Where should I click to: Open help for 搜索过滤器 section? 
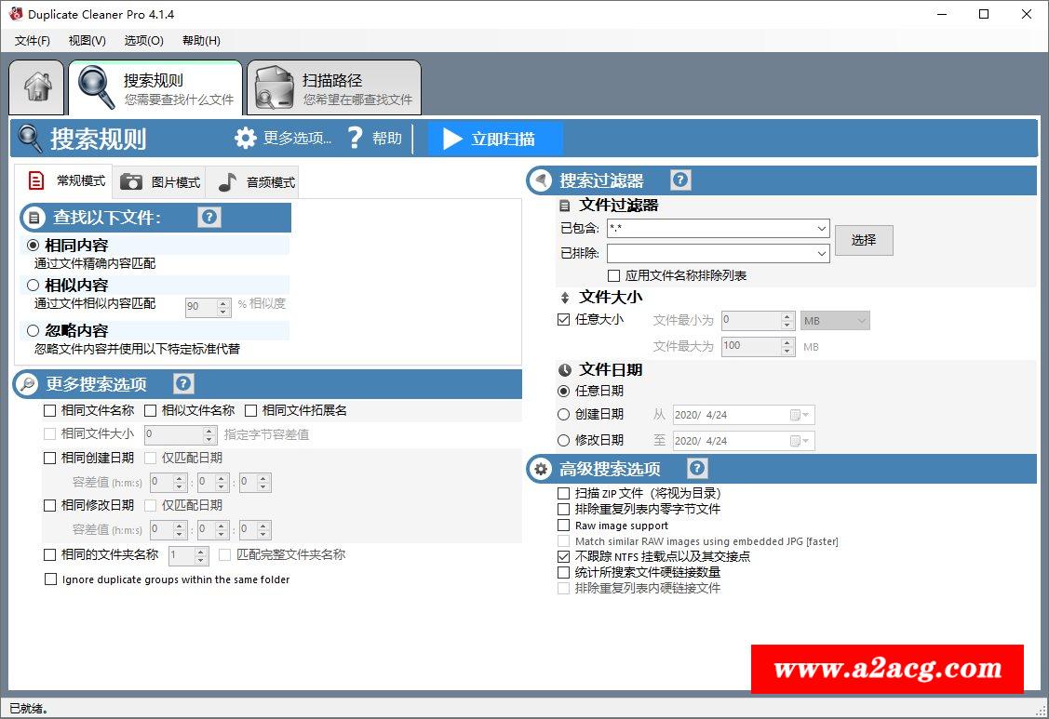coord(680,180)
